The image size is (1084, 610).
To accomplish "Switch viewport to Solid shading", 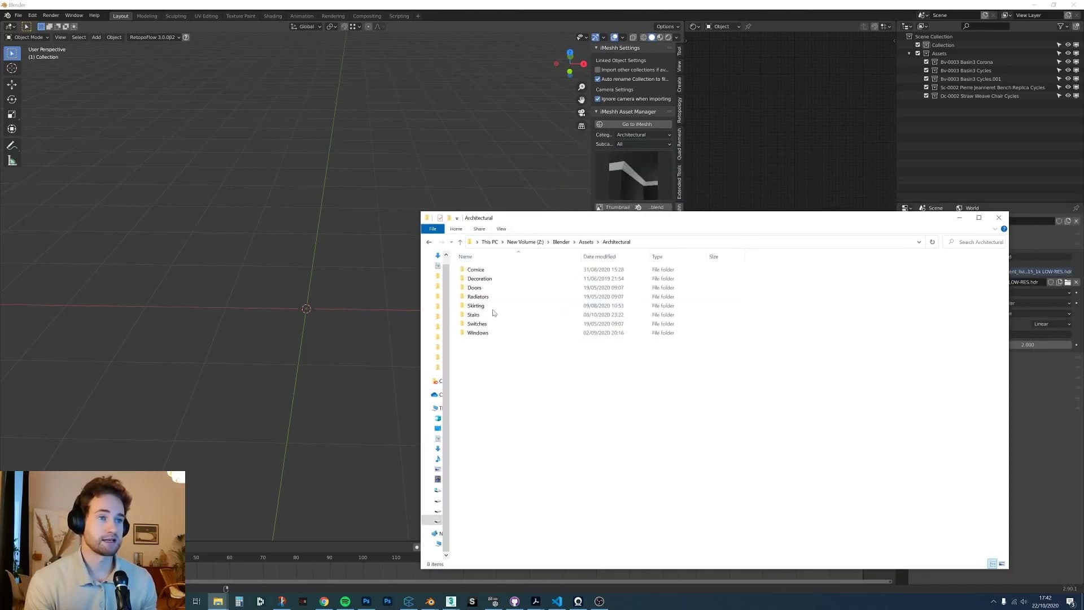I will pos(652,37).
